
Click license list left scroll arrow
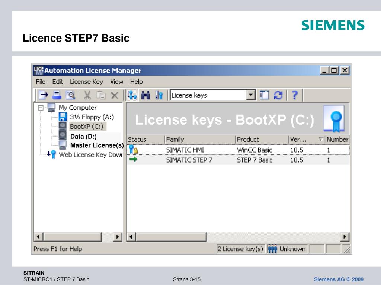[131, 237]
